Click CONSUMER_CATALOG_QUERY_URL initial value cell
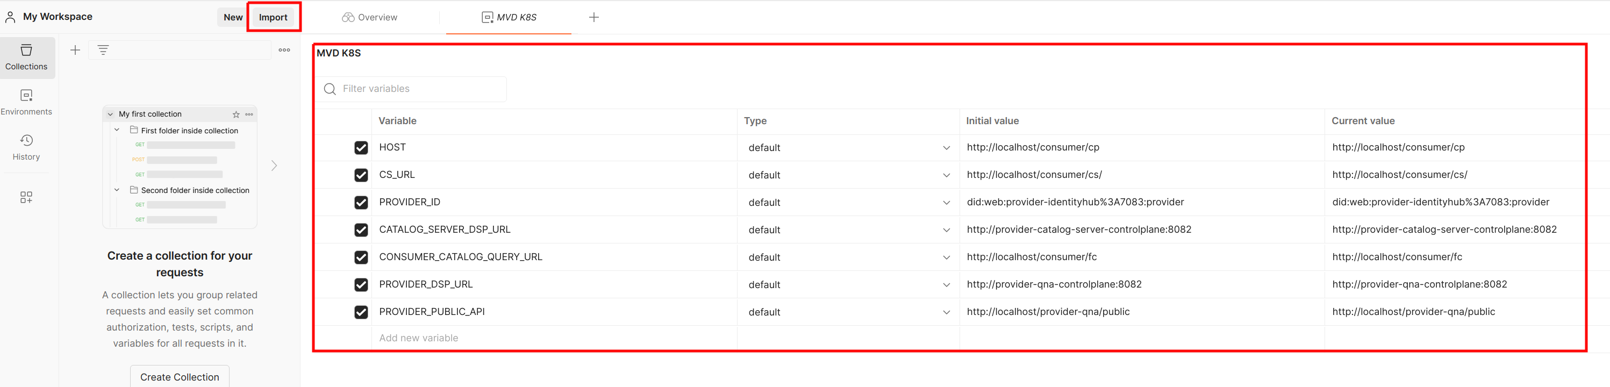This screenshot has height=387, width=1610. [1142, 257]
